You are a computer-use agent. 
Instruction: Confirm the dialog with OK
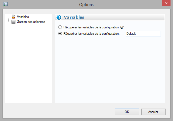[x=127, y=112]
